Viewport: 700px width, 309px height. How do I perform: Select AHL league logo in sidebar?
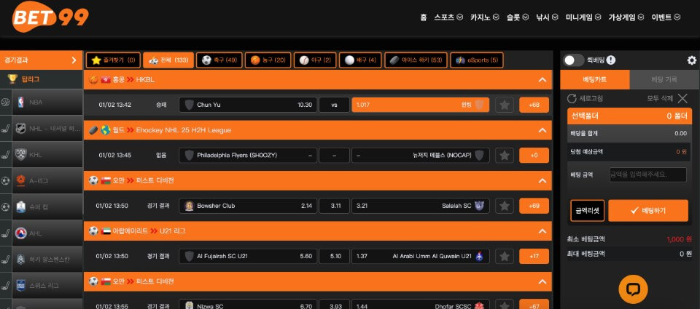20,233
